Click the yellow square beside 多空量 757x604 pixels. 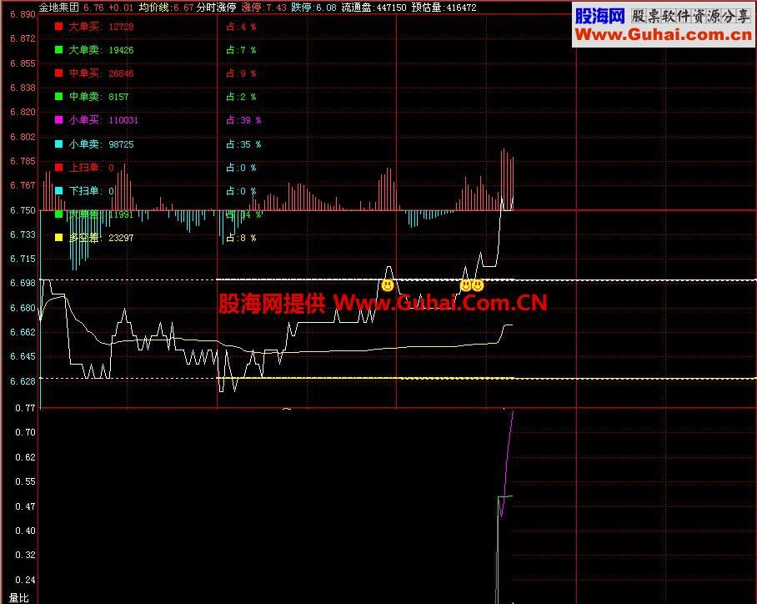[x=58, y=238]
